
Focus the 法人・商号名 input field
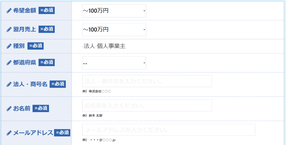pos(147,81)
